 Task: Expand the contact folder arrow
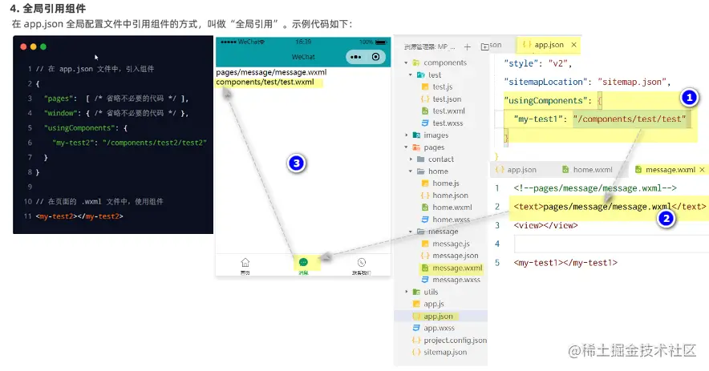coord(411,159)
